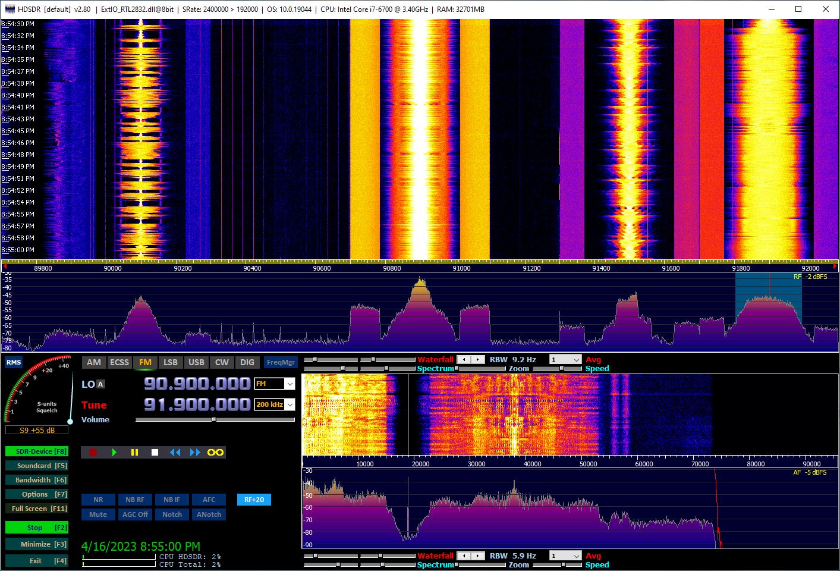This screenshot has height=571, width=840.
Task: Open Options [F7] menu
Action: pyautogui.click(x=36, y=494)
